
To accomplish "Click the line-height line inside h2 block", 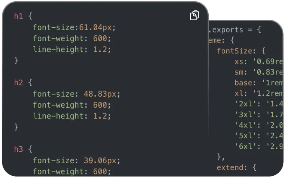I will pos(72,116).
